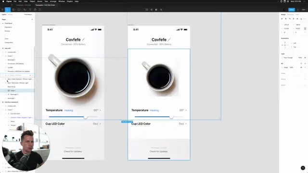Switch to the Layers tab
The image size is (308, 173).
click(x=4, y=14)
